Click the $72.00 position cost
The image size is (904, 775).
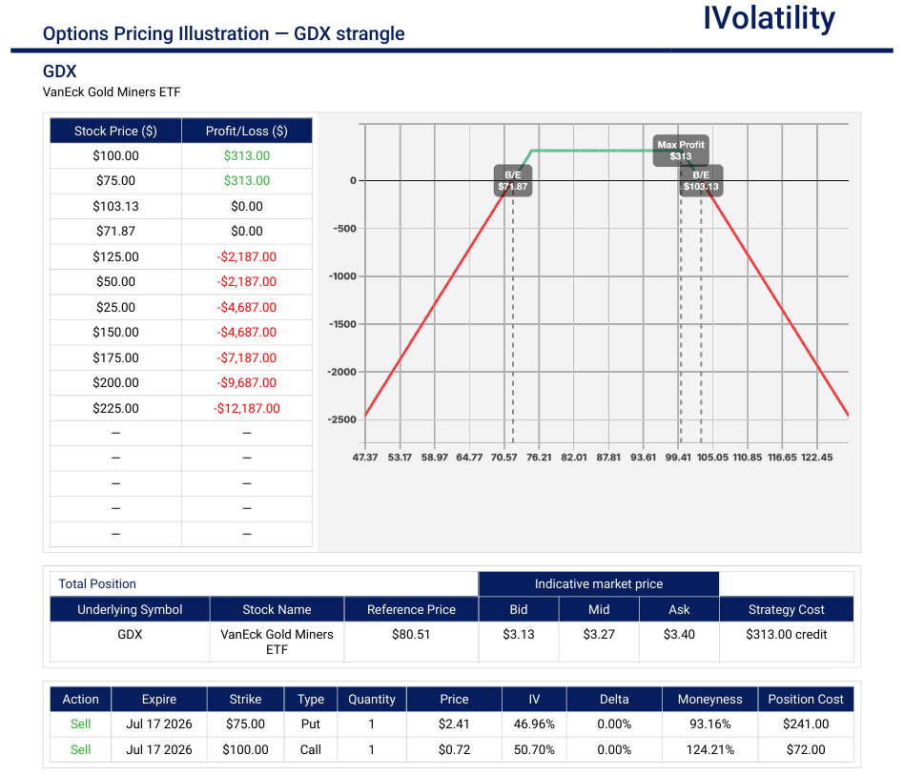(806, 749)
